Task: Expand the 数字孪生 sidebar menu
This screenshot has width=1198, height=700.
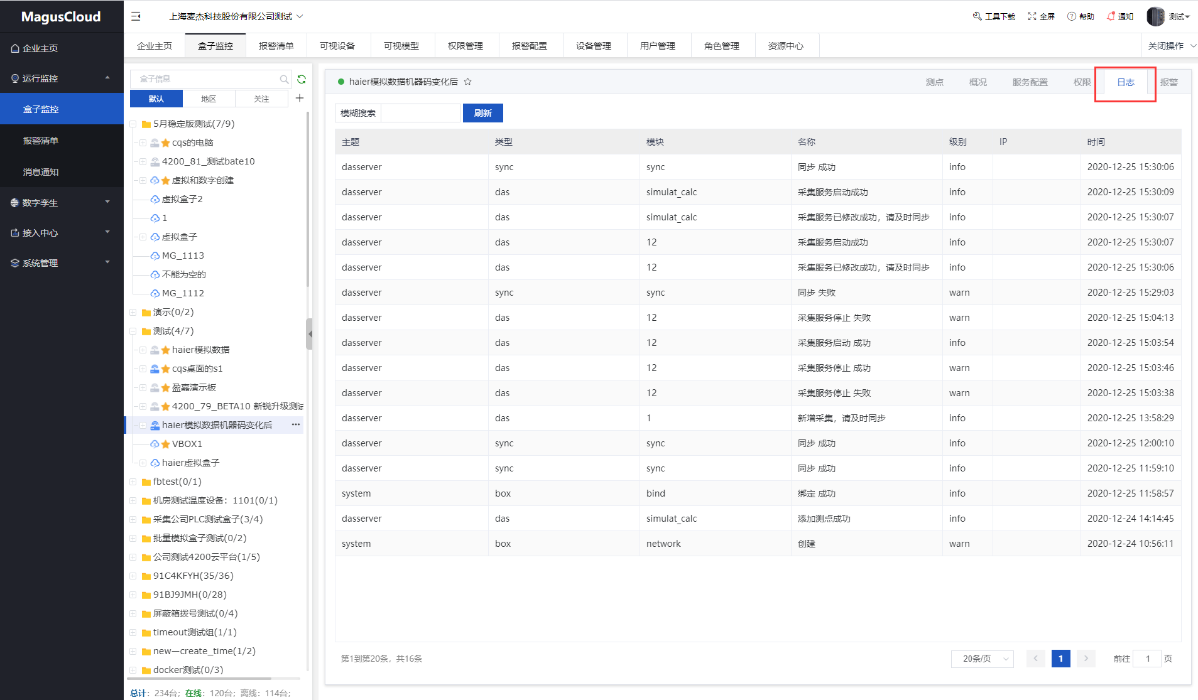Action: (62, 203)
